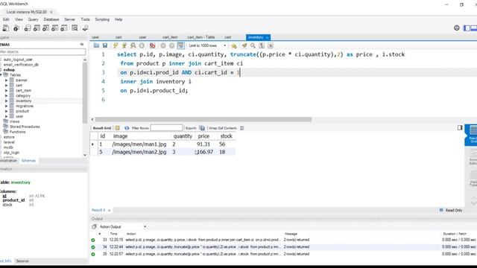The image size is (477, 268).
Task: Expand the migrations table node
Action: point(7,106)
